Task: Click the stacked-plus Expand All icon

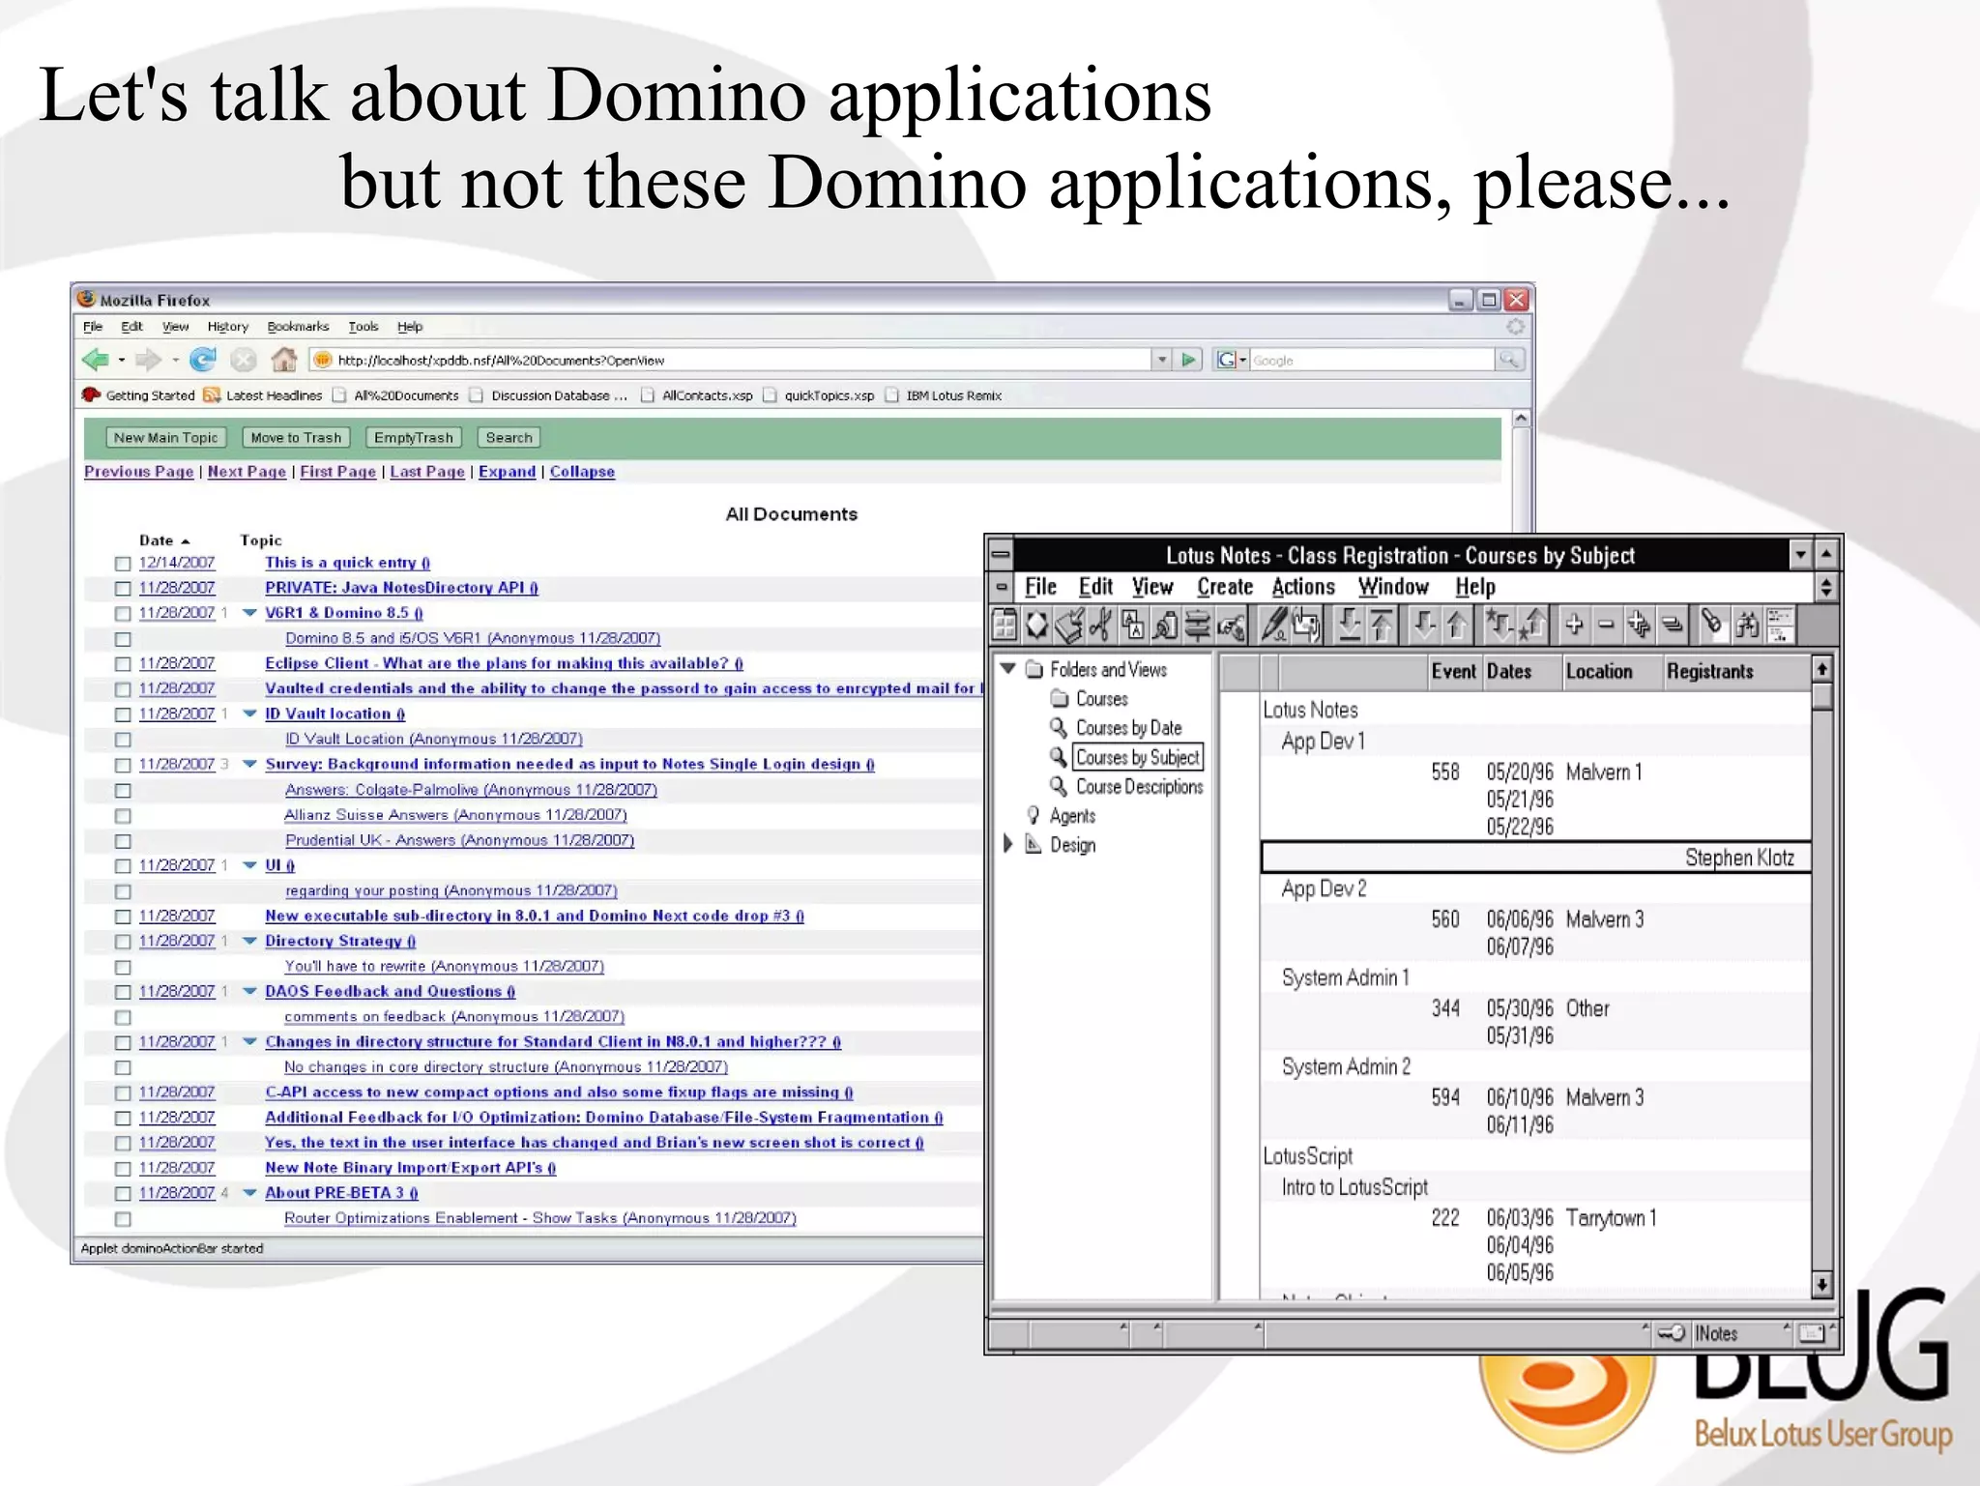Action: point(1639,626)
